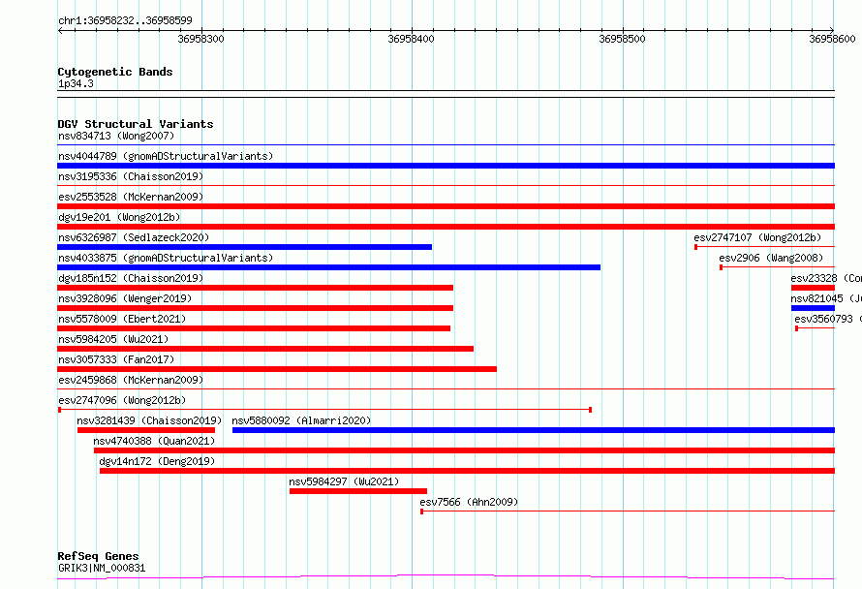
Task: Select the nsv5880092 (Almarri2020) label
Action: click(301, 420)
